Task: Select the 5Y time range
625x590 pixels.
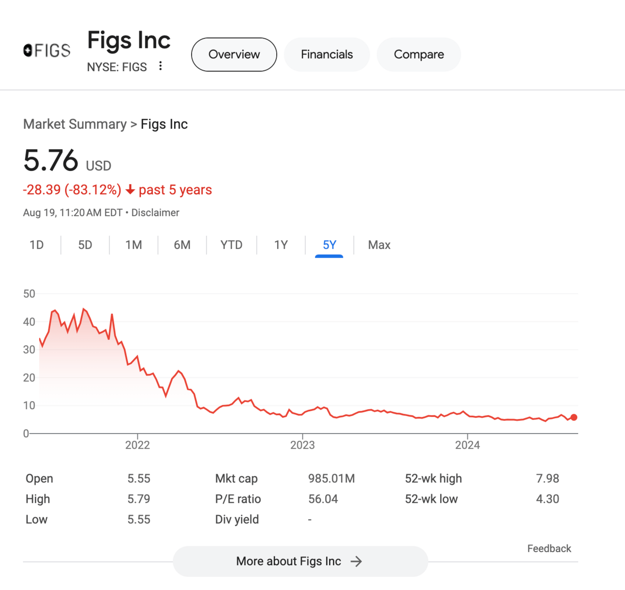Action: pyautogui.click(x=329, y=245)
